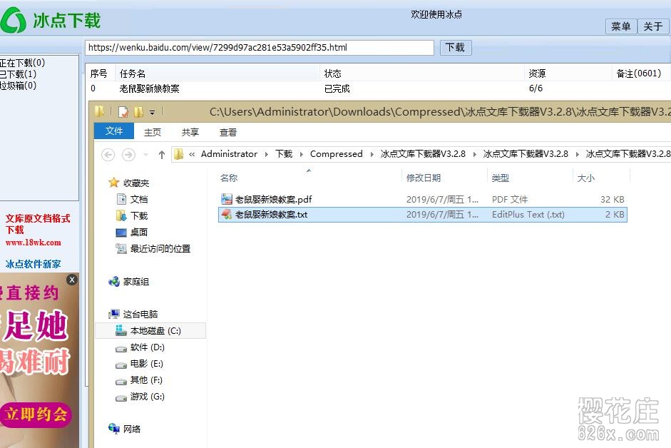
Task: Select 桌面 in the navigation pane
Action: point(138,232)
